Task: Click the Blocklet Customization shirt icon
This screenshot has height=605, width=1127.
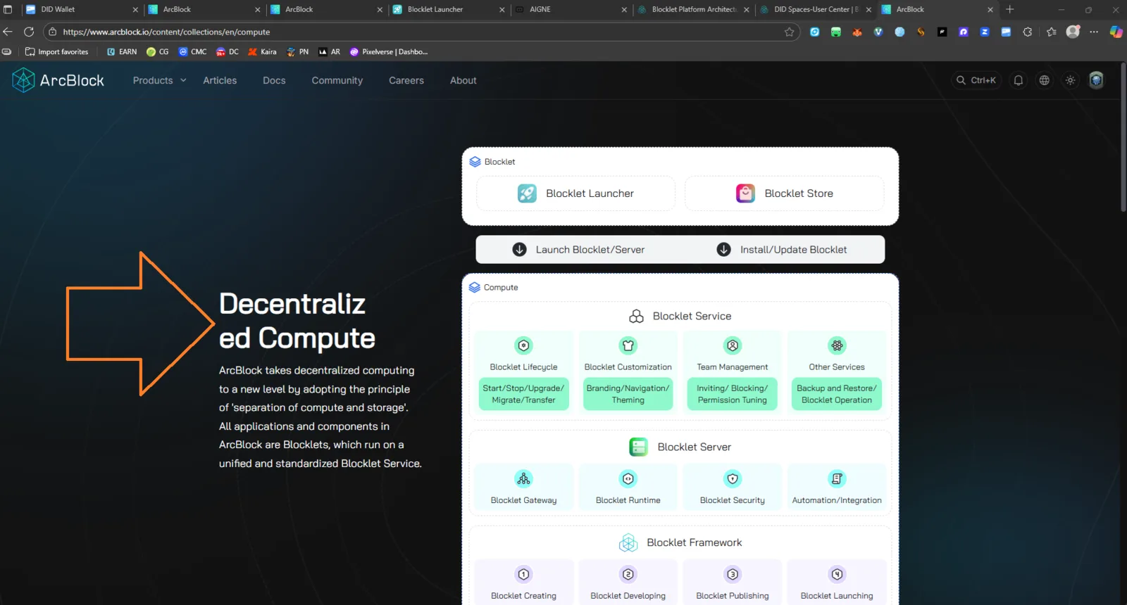Action: 628,345
